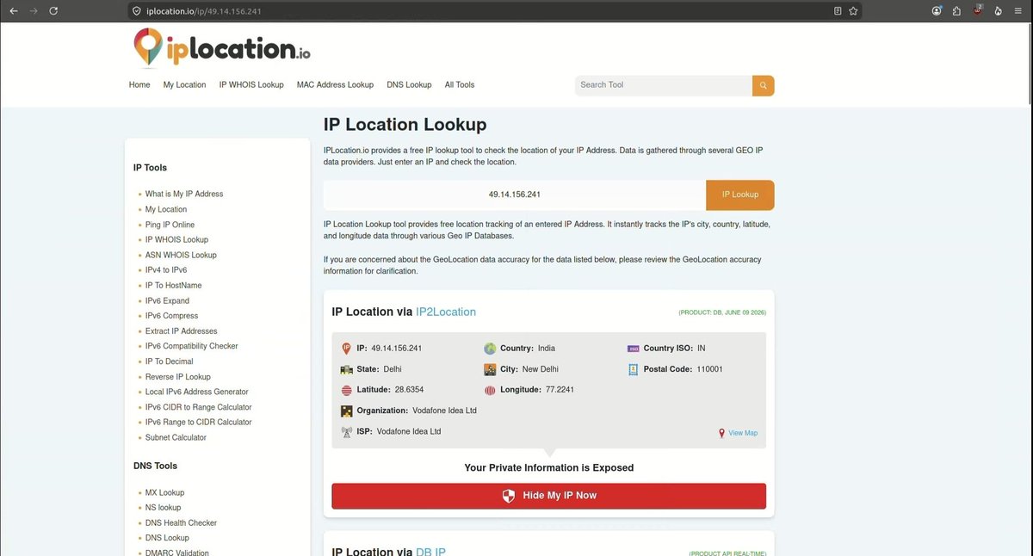Click the iplocation.io logo
Viewport: 1033px width, 556px height.
tap(222, 47)
